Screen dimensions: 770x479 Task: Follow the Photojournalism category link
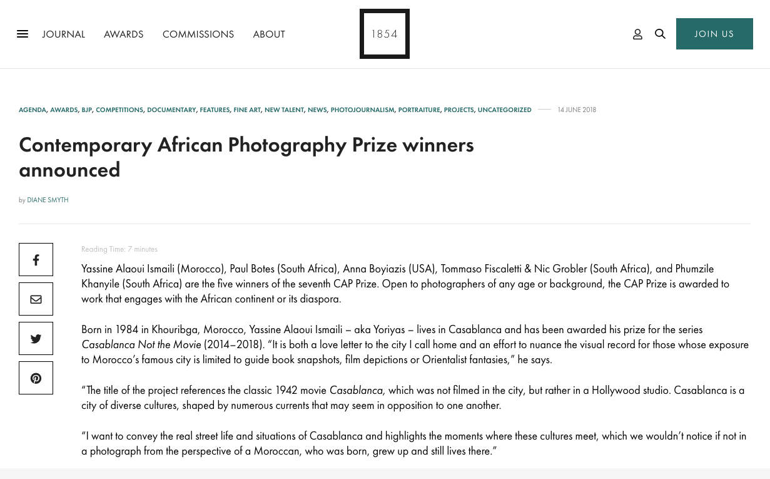point(362,110)
